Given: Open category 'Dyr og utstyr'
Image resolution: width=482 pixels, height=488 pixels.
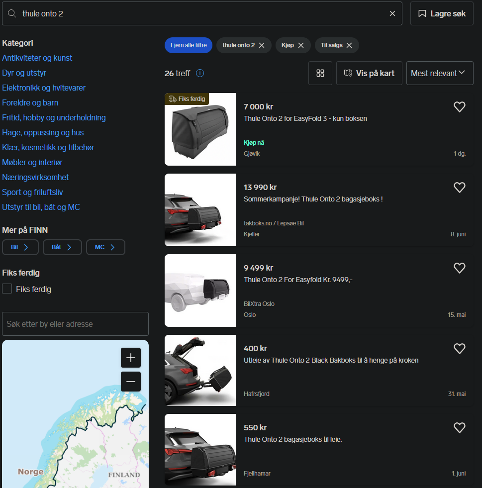Looking at the screenshot, I should [24, 73].
